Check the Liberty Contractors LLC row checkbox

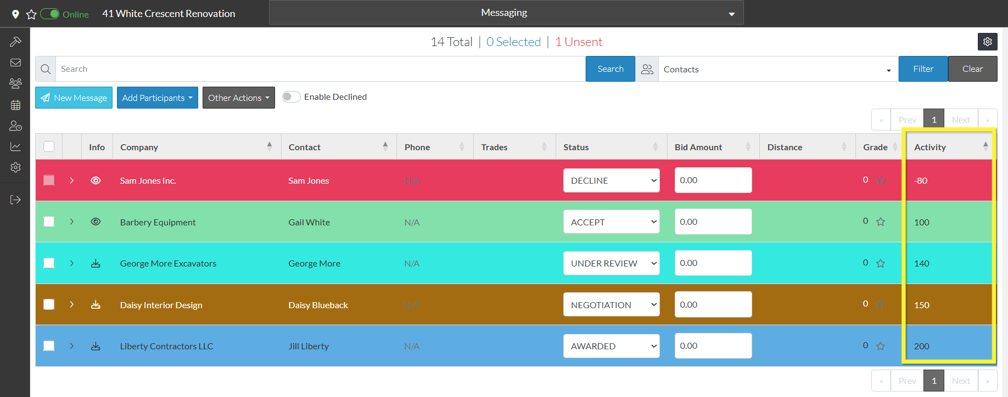pos(49,346)
